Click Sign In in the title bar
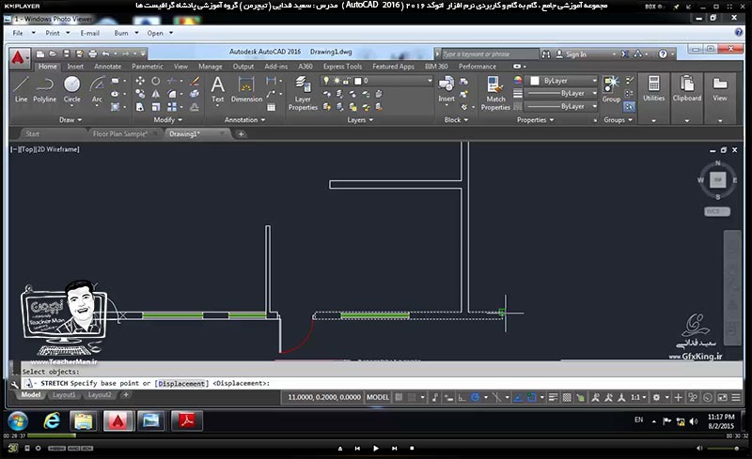 click(x=575, y=54)
